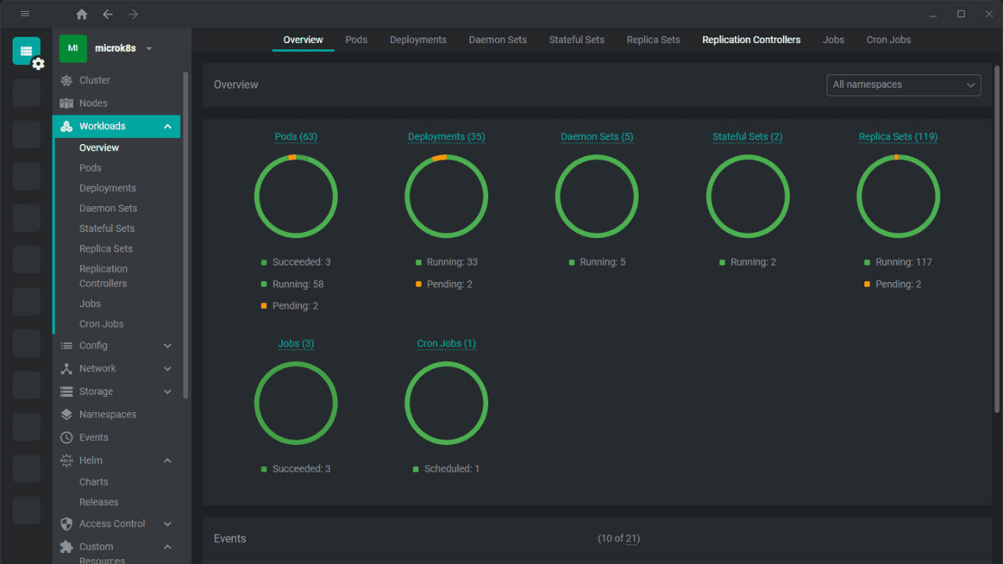Click the Namespaces layers icon
This screenshot has width=1003, height=564.
tap(67, 414)
